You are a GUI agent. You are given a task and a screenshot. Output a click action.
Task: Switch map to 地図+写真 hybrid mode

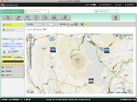[129, 36]
